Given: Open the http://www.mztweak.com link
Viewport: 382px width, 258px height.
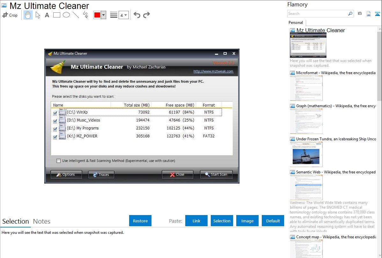Looking at the screenshot, I should tap(213, 71).
